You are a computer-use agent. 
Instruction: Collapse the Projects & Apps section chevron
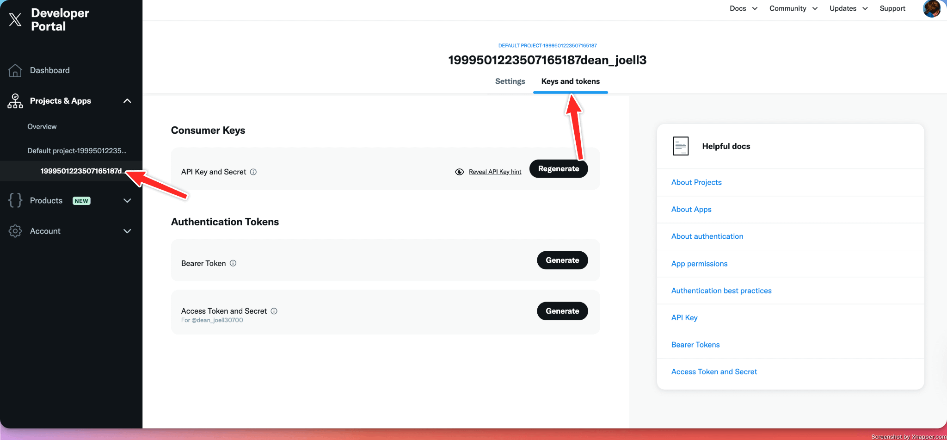click(127, 101)
